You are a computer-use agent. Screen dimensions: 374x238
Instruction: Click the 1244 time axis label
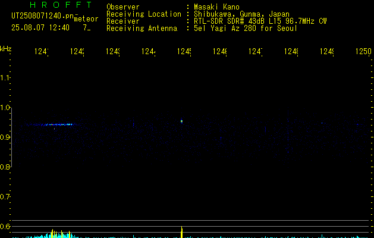coord(149,51)
